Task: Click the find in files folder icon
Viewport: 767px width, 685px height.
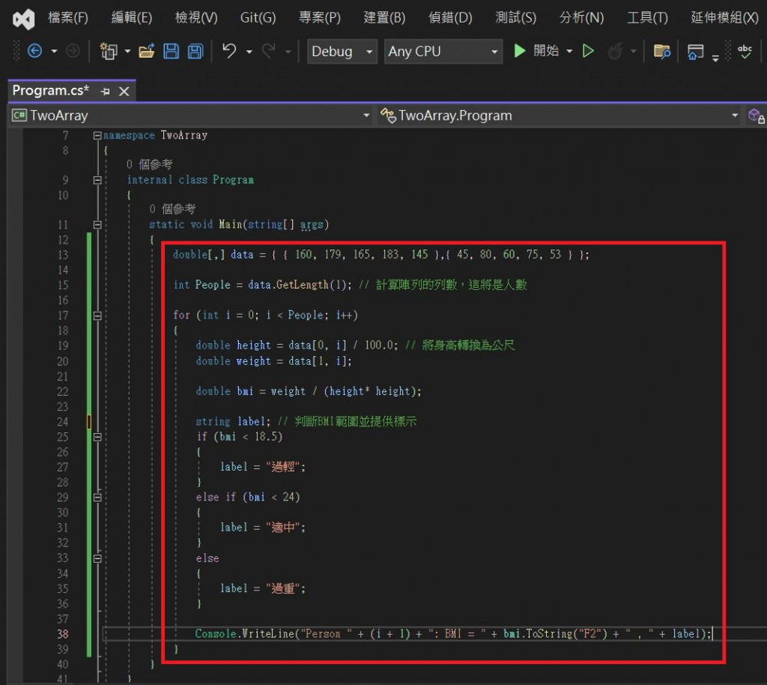Action: [662, 51]
